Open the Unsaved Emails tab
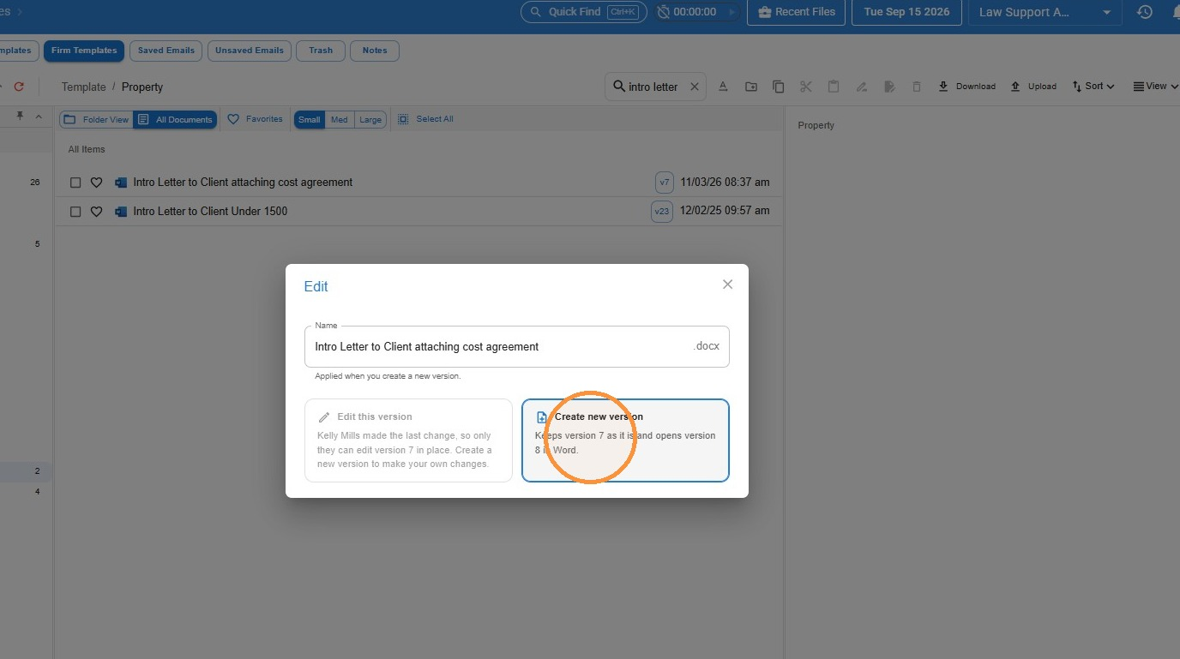1180x659 pixels. pyautogui.click(x=250, y=51)
